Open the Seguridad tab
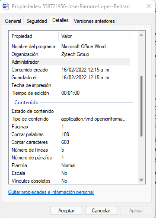 [x=37, y=21]
